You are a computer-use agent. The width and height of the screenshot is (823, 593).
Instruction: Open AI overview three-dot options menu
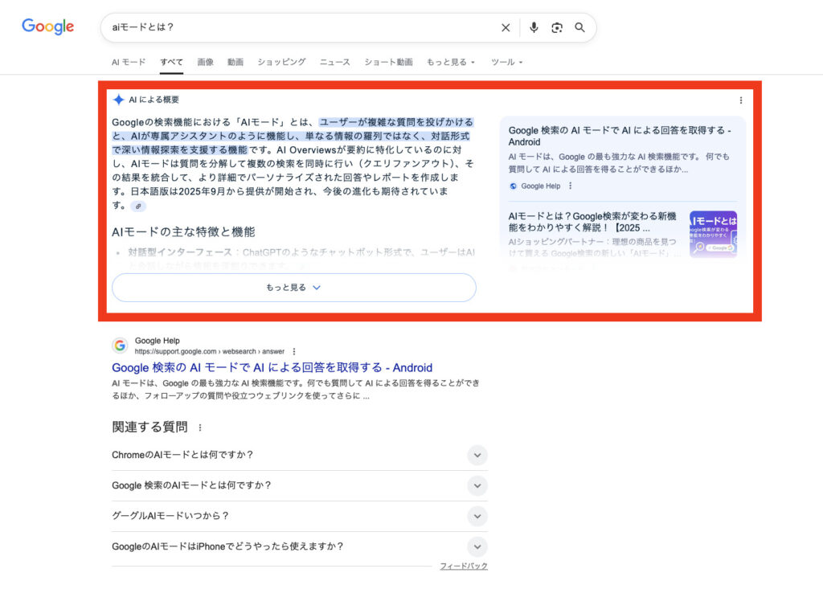[x=740, y=100]
